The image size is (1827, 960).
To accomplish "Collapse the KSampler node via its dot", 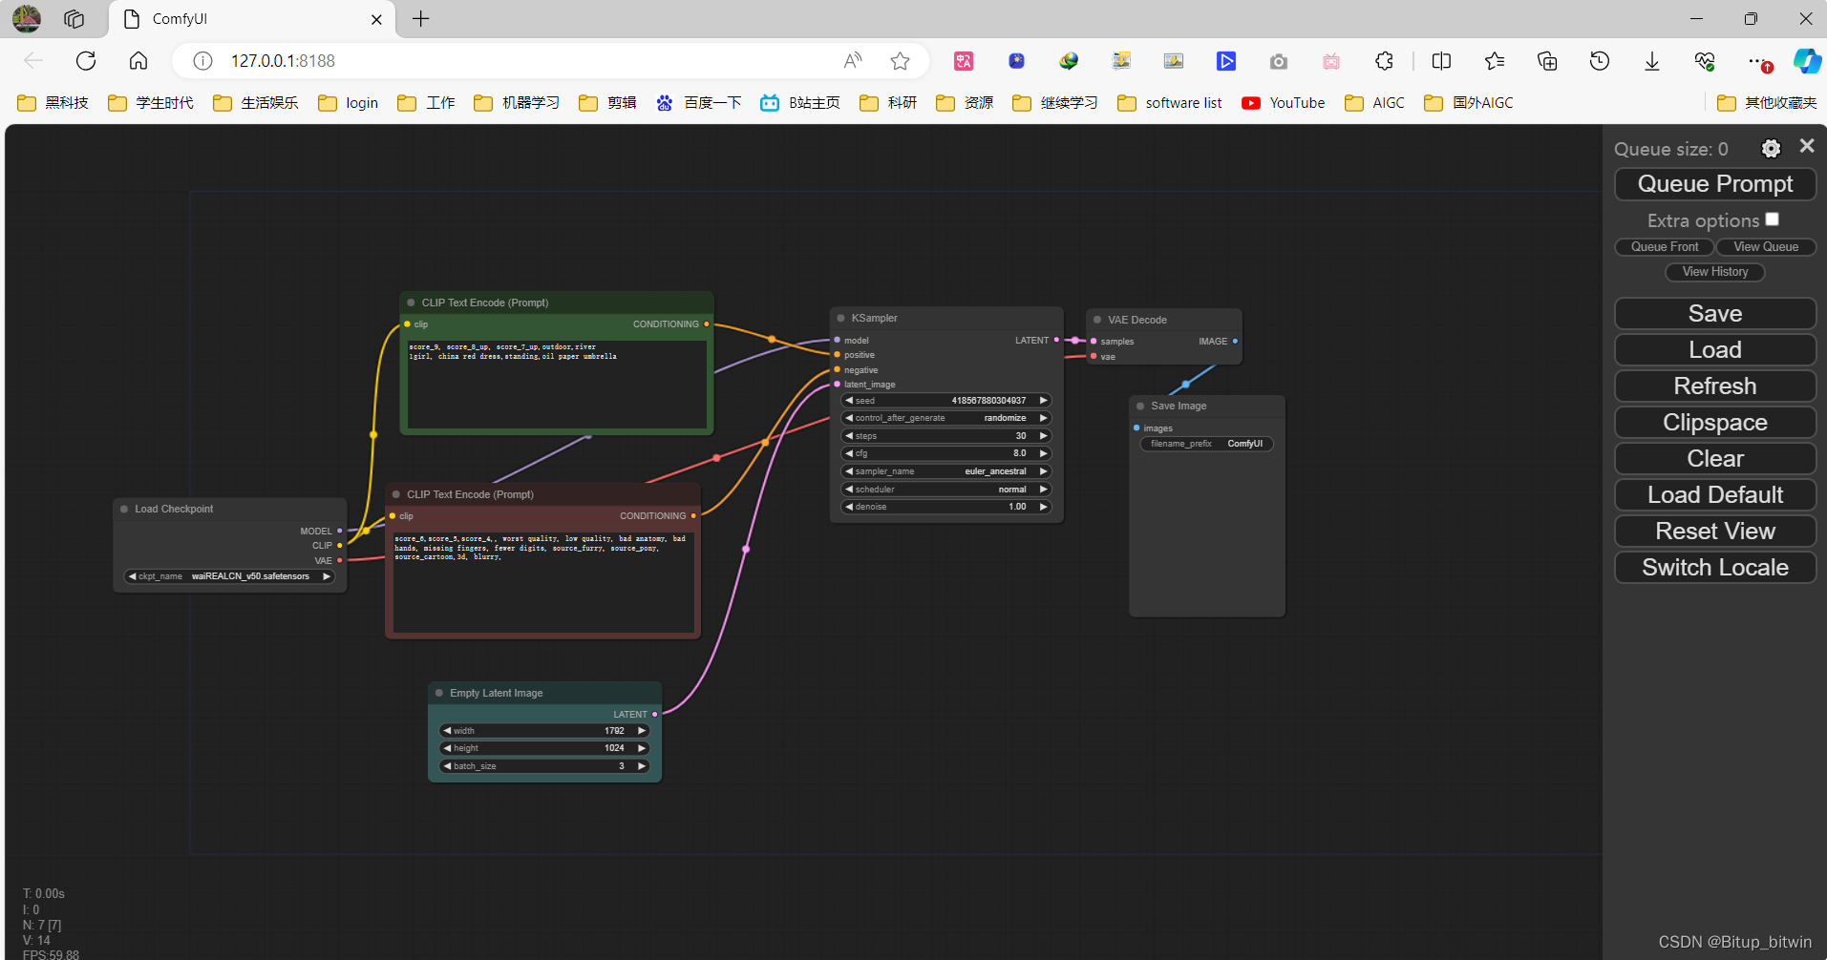I will tap(840, 318).
